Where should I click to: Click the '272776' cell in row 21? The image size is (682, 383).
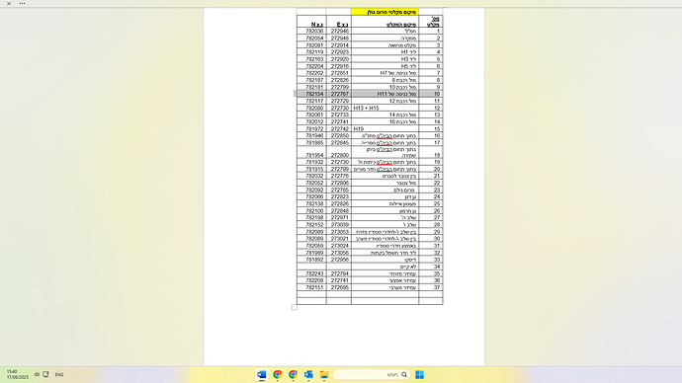click(x=339, y=176)
